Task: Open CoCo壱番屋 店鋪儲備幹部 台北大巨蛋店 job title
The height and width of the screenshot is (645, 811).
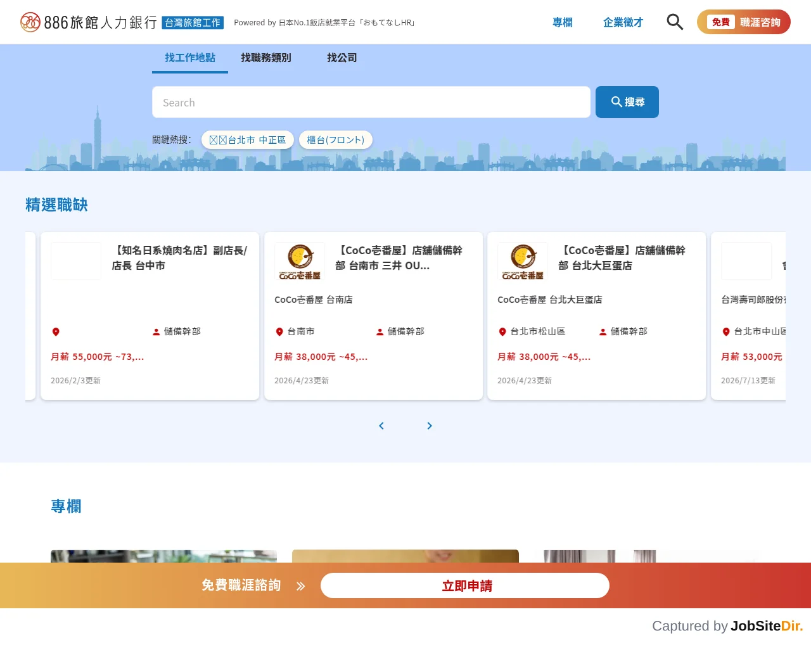Action: click(x=622, y=258)
